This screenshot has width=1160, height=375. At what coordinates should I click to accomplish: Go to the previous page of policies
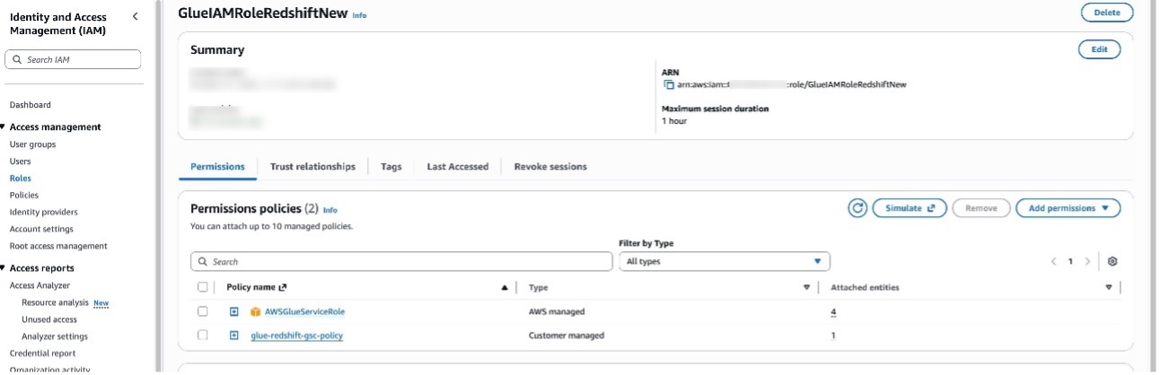[1054, 261]
